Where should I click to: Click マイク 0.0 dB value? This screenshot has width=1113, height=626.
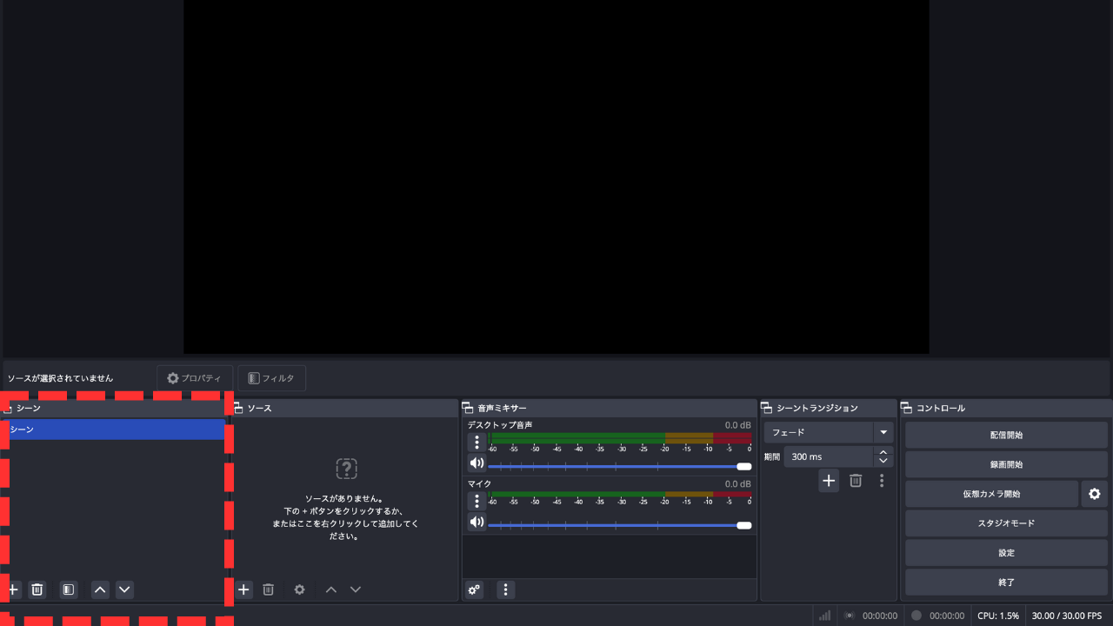click(737, 484)
